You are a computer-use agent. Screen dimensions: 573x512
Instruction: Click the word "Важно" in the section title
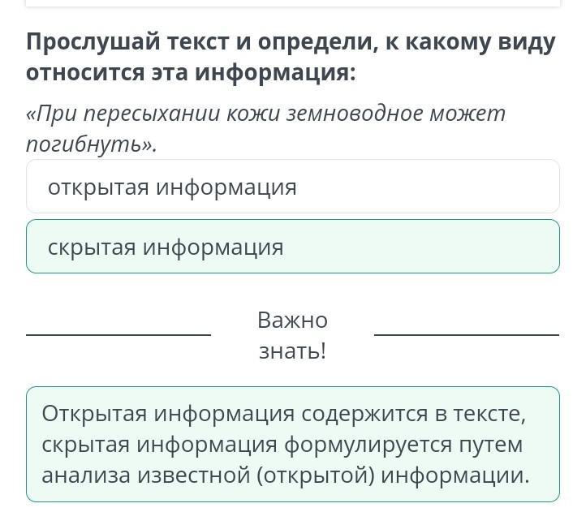[x=292, y=321]
